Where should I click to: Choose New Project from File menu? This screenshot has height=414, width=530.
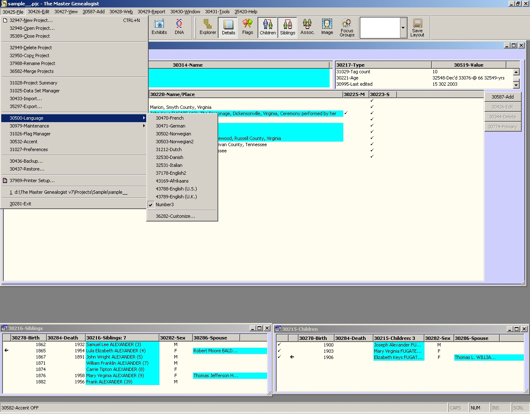(x=74, y=20)
